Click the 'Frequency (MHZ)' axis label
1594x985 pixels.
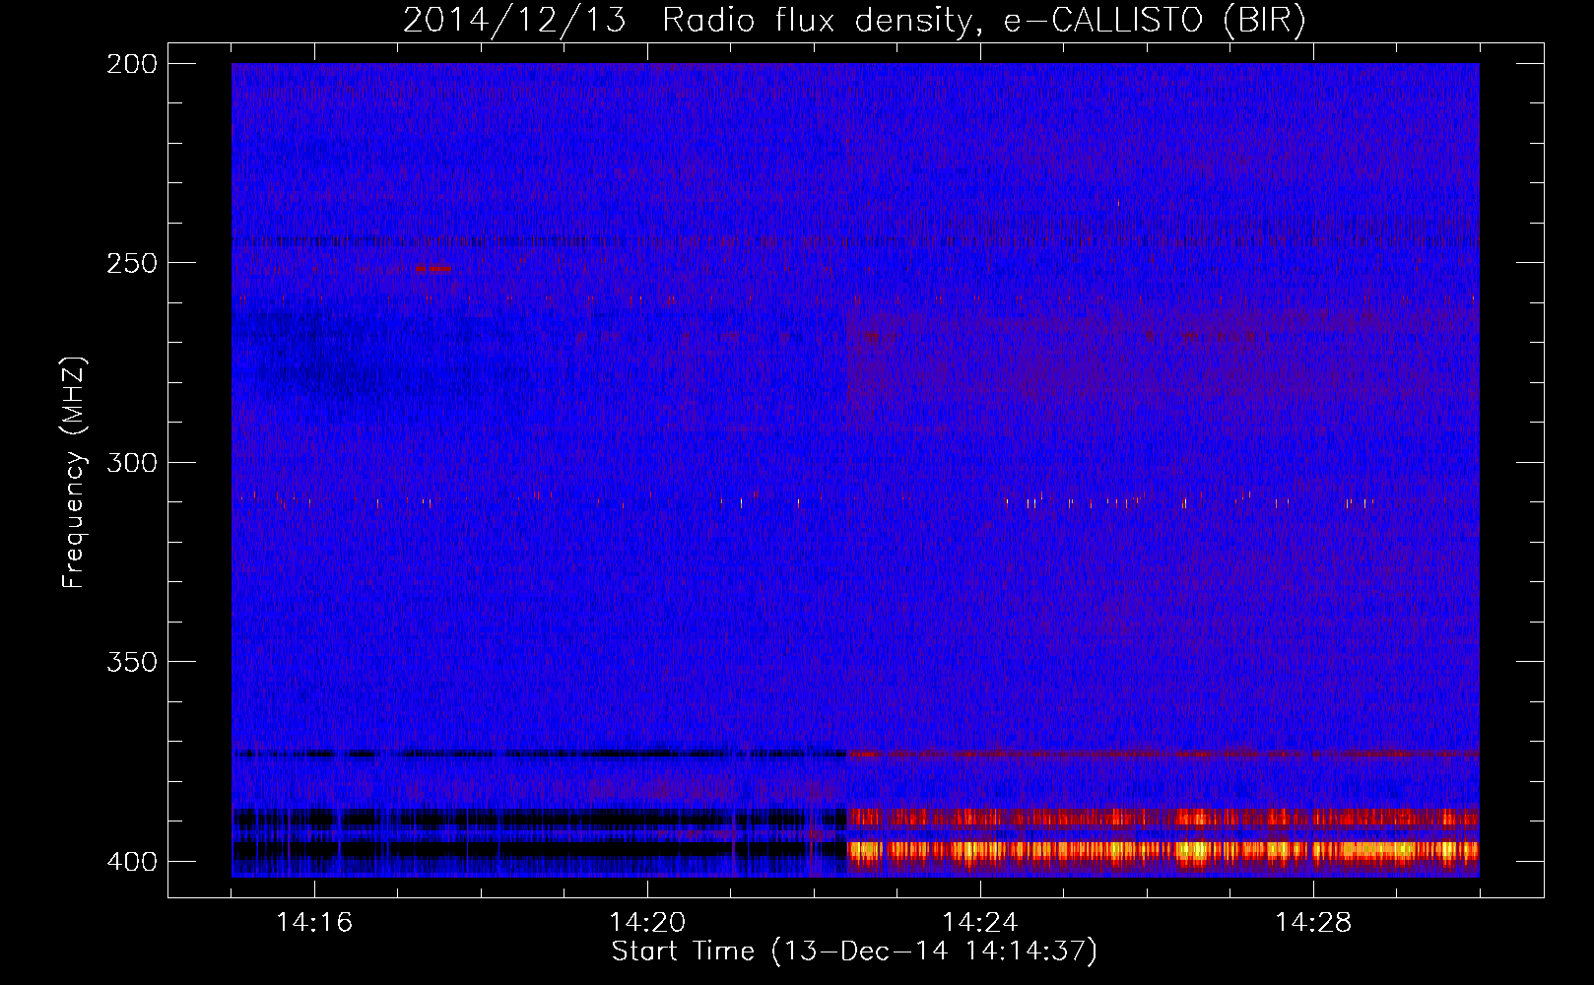coord(74,472)
